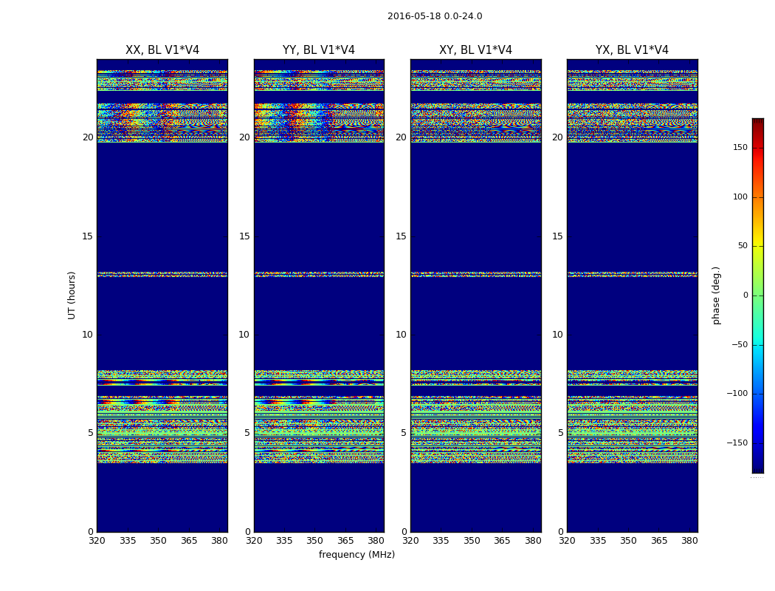Screen dimensions: 775x591
Task: Click the YX, BL V1*V4 panel title
Action: coord(632,50)
